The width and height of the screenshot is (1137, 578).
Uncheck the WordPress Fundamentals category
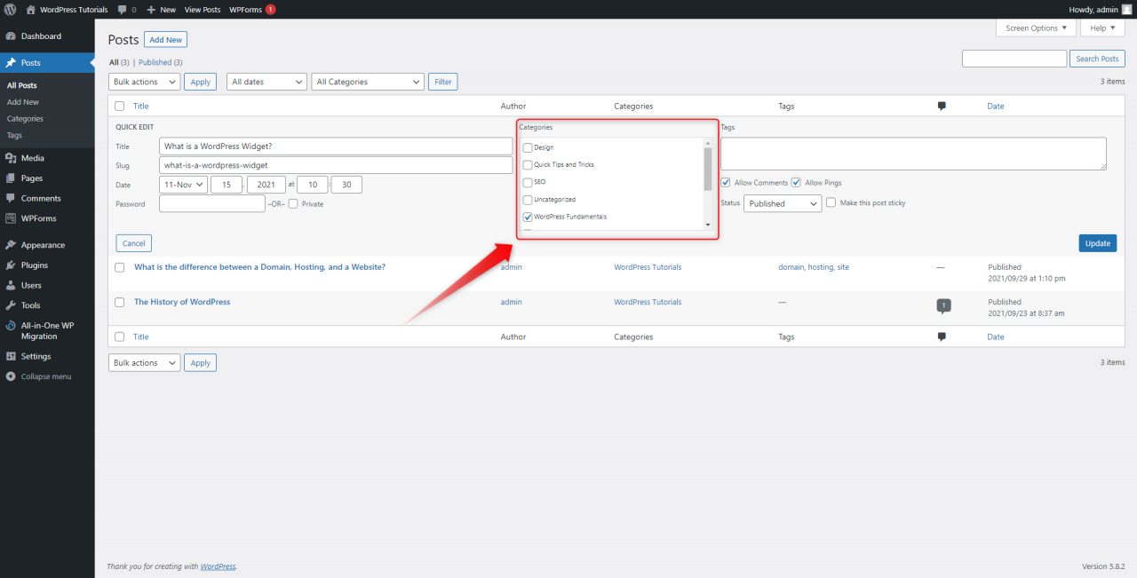tap(528, 217)
